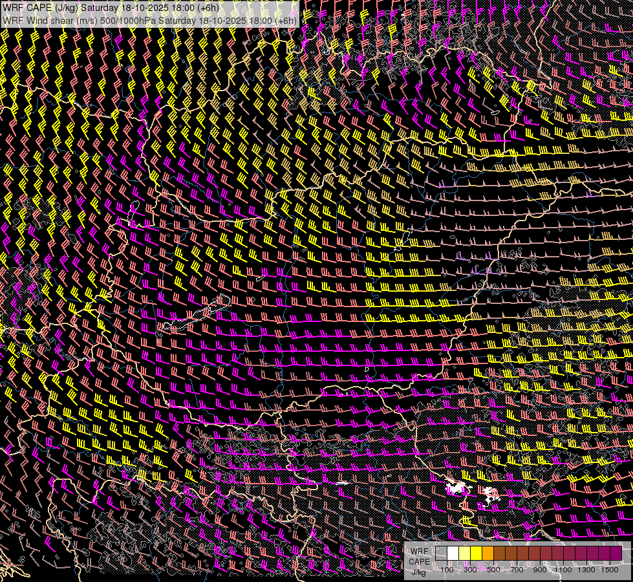
Task: Pick the orange swatch in the CAPE legend
Action: tap(488, 554)
